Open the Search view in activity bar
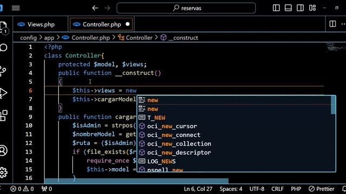The width and height of the screenshot is (346, 194). tap(4, 47)
